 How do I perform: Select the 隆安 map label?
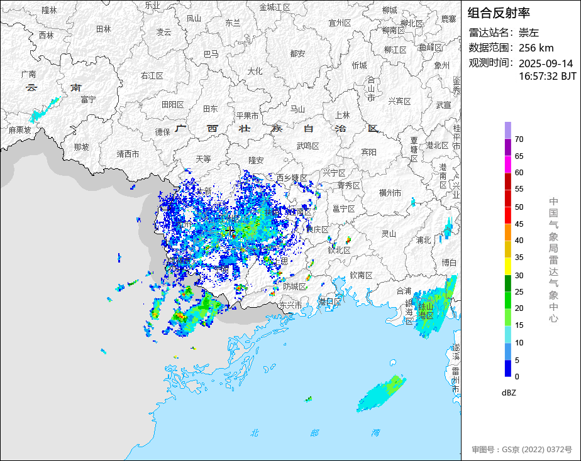pyautogui.click(x=256, y=160)
